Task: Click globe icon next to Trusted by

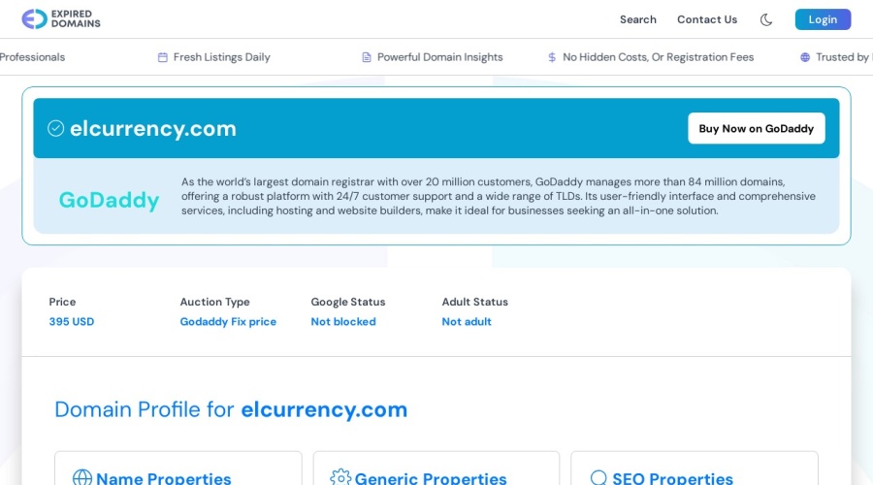Action: 805,57
